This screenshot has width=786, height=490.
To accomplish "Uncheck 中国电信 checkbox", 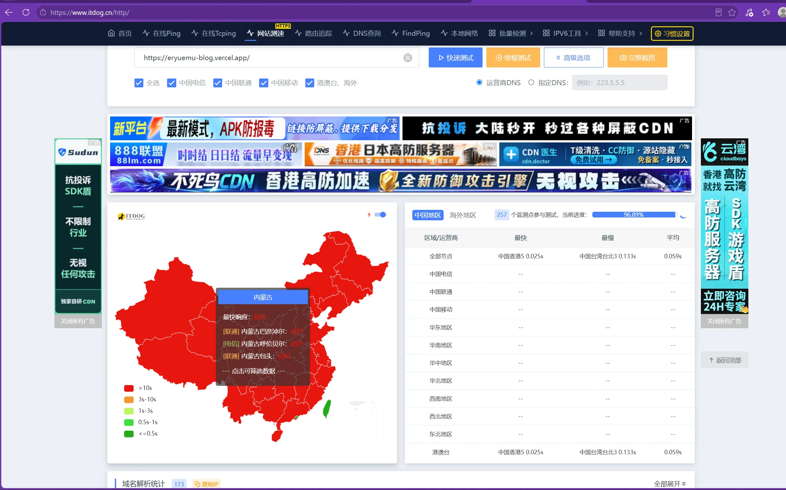I will pos(171,83).
